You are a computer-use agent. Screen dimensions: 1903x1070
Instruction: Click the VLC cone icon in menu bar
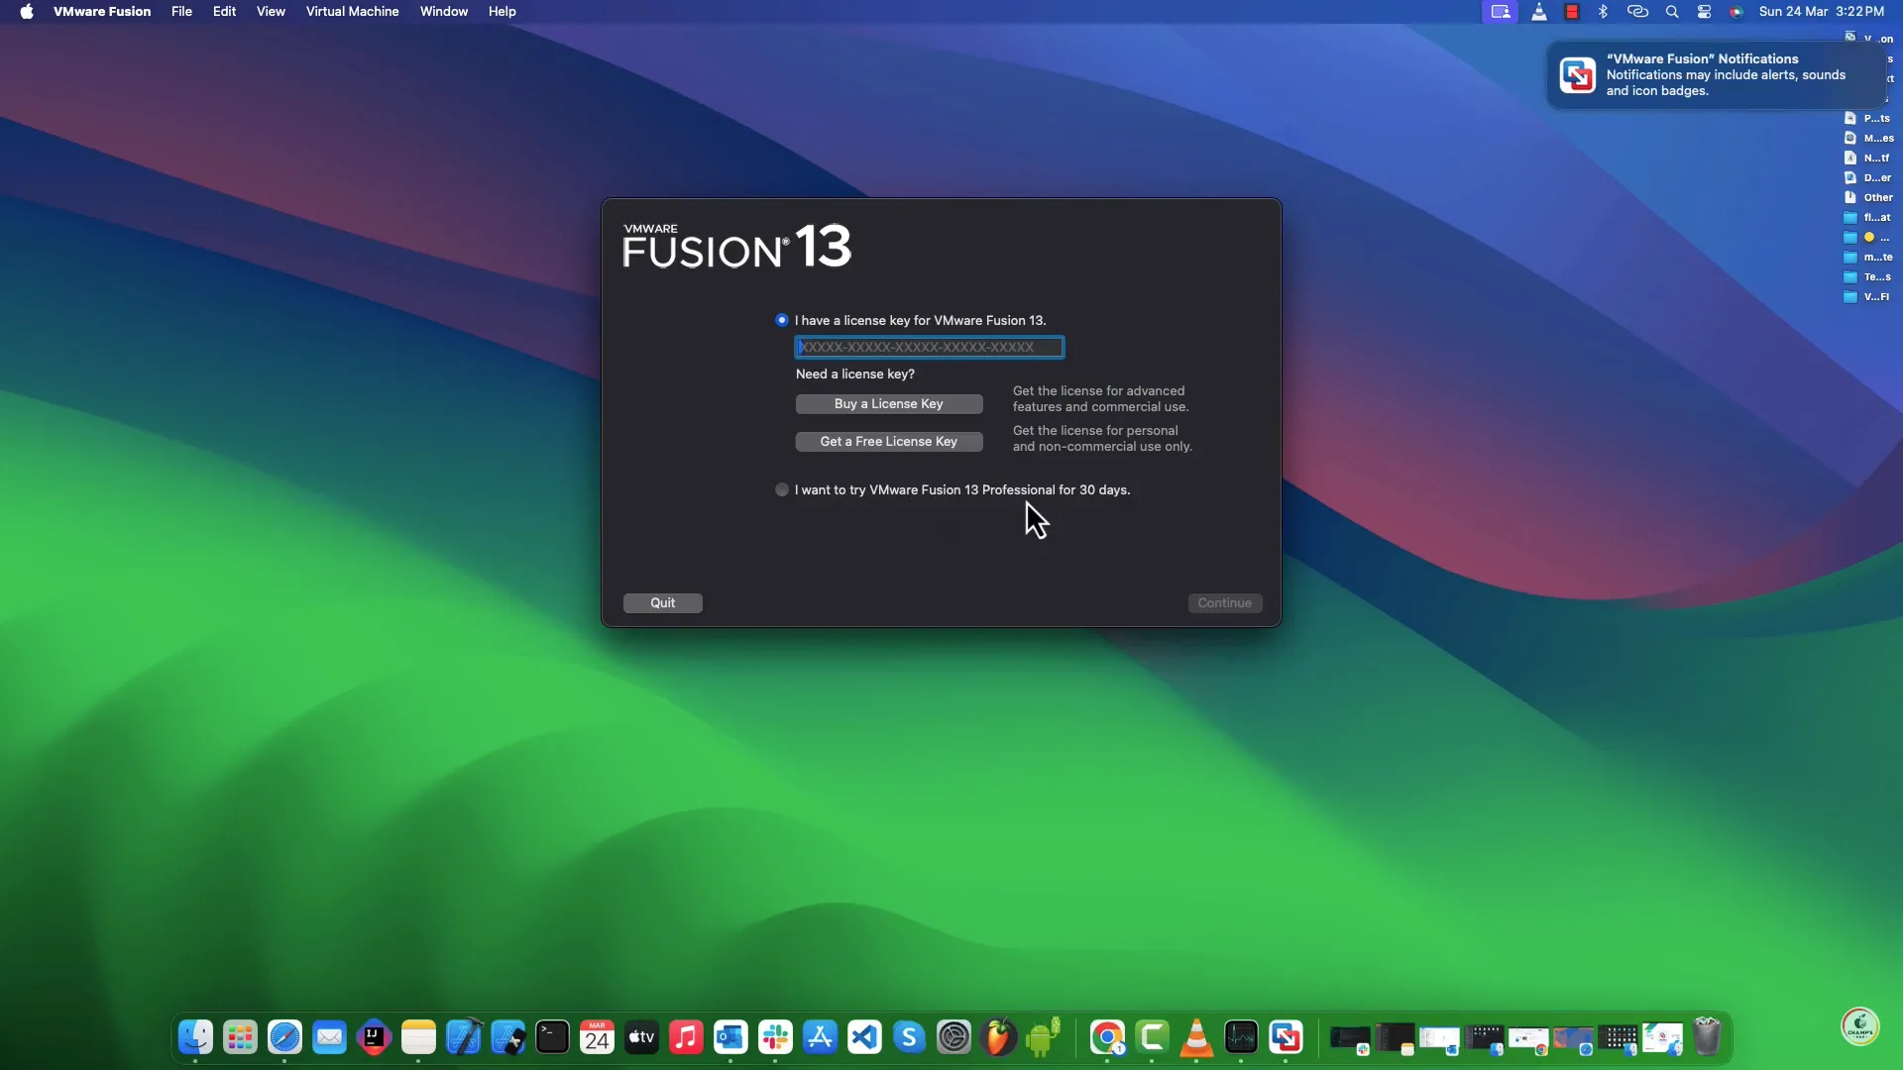1539,12
